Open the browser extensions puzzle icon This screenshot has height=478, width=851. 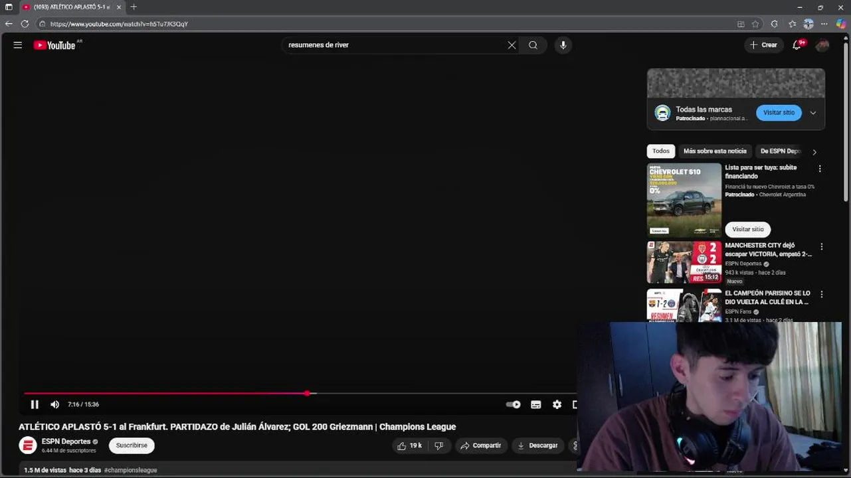pos(774,24)
